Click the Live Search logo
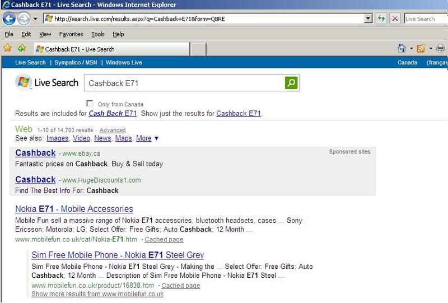This screenshot has height=303, width=448. click(47, 82)
